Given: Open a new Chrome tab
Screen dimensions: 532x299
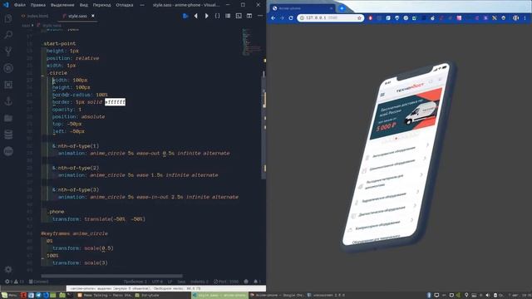Looking at the screenshot, I should click(342, 8).
